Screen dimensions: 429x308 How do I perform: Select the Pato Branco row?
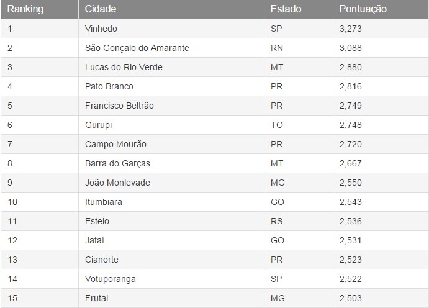215,86
